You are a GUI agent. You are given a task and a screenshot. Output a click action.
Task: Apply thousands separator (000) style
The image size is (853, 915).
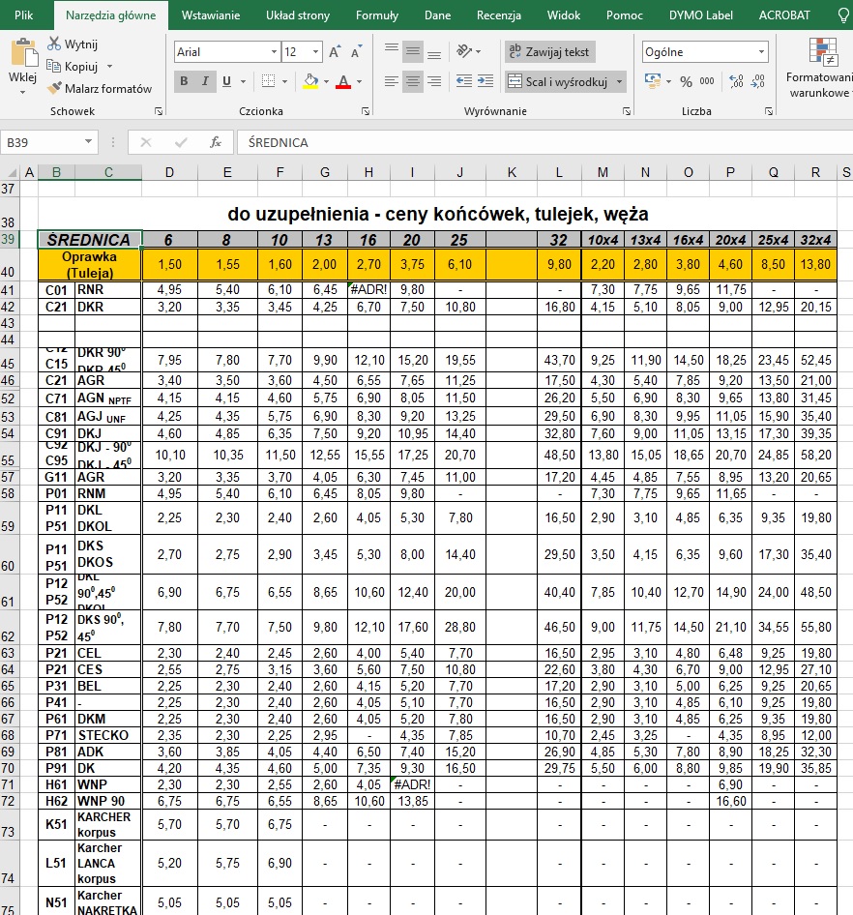pos(707,81)
